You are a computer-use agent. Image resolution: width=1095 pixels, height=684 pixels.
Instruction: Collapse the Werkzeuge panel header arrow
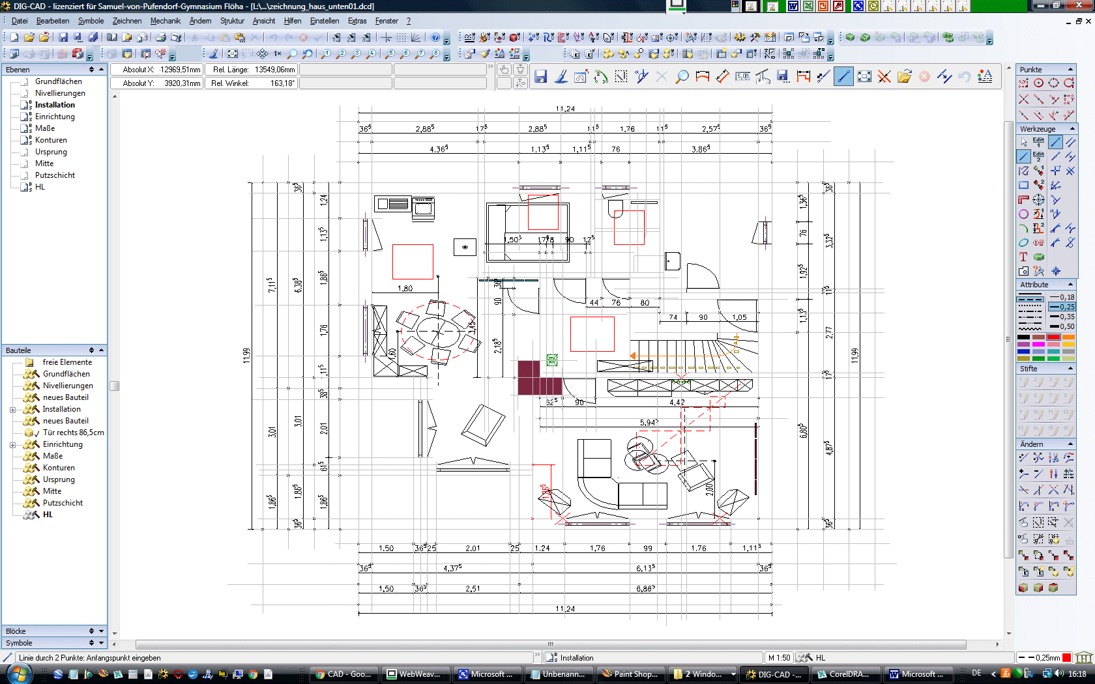pyautogui.click(x=1070, y=129)
